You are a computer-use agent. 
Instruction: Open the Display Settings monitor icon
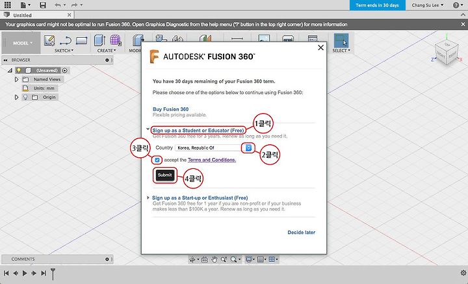[250, 259]
